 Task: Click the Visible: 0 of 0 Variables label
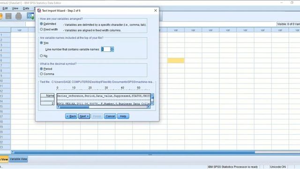tap(288, 24)
